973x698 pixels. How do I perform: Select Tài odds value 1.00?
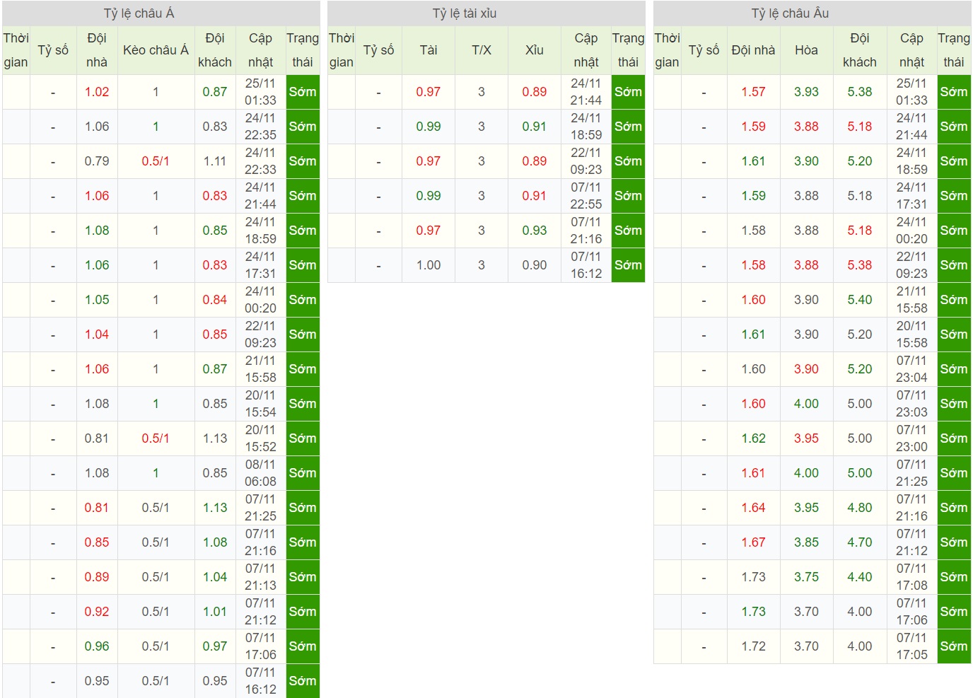(429, 265)
